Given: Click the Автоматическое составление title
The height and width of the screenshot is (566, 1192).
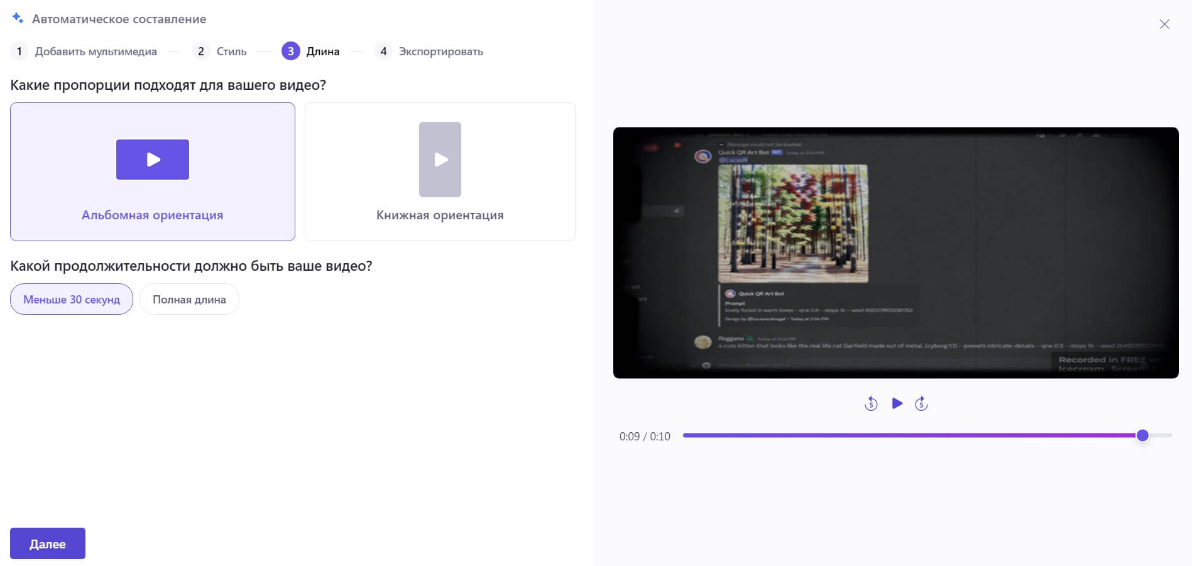Looking at the screenshot, I should click(x=119, y=19).
